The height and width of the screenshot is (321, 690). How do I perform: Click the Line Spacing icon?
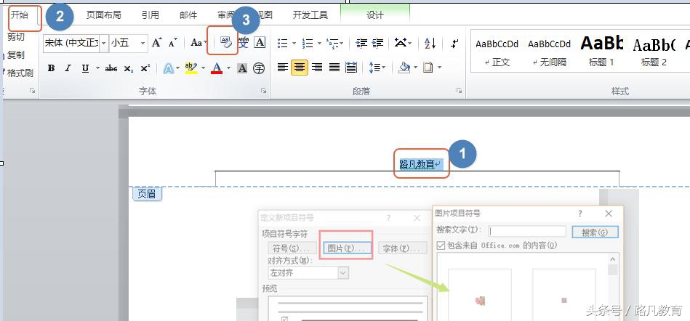(374, 68)
